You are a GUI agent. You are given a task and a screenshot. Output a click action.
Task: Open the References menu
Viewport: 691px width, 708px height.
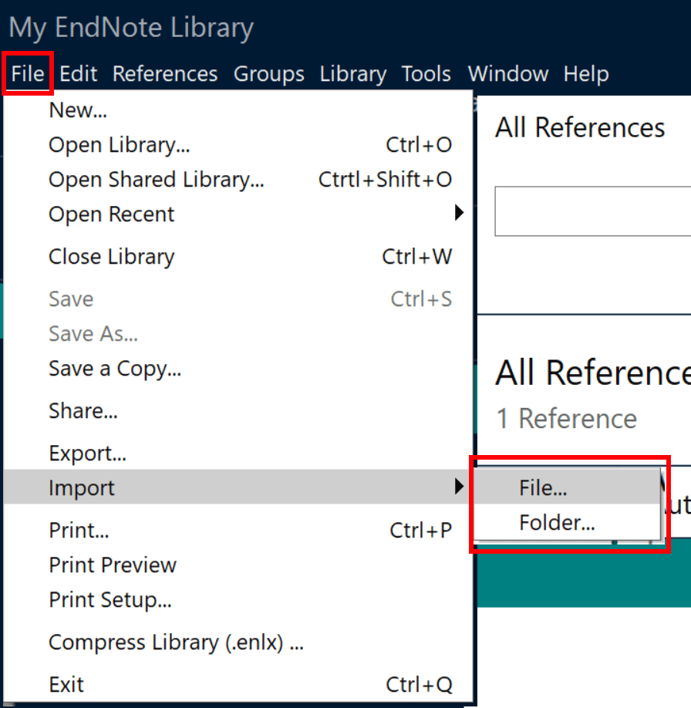click(165, 74)
